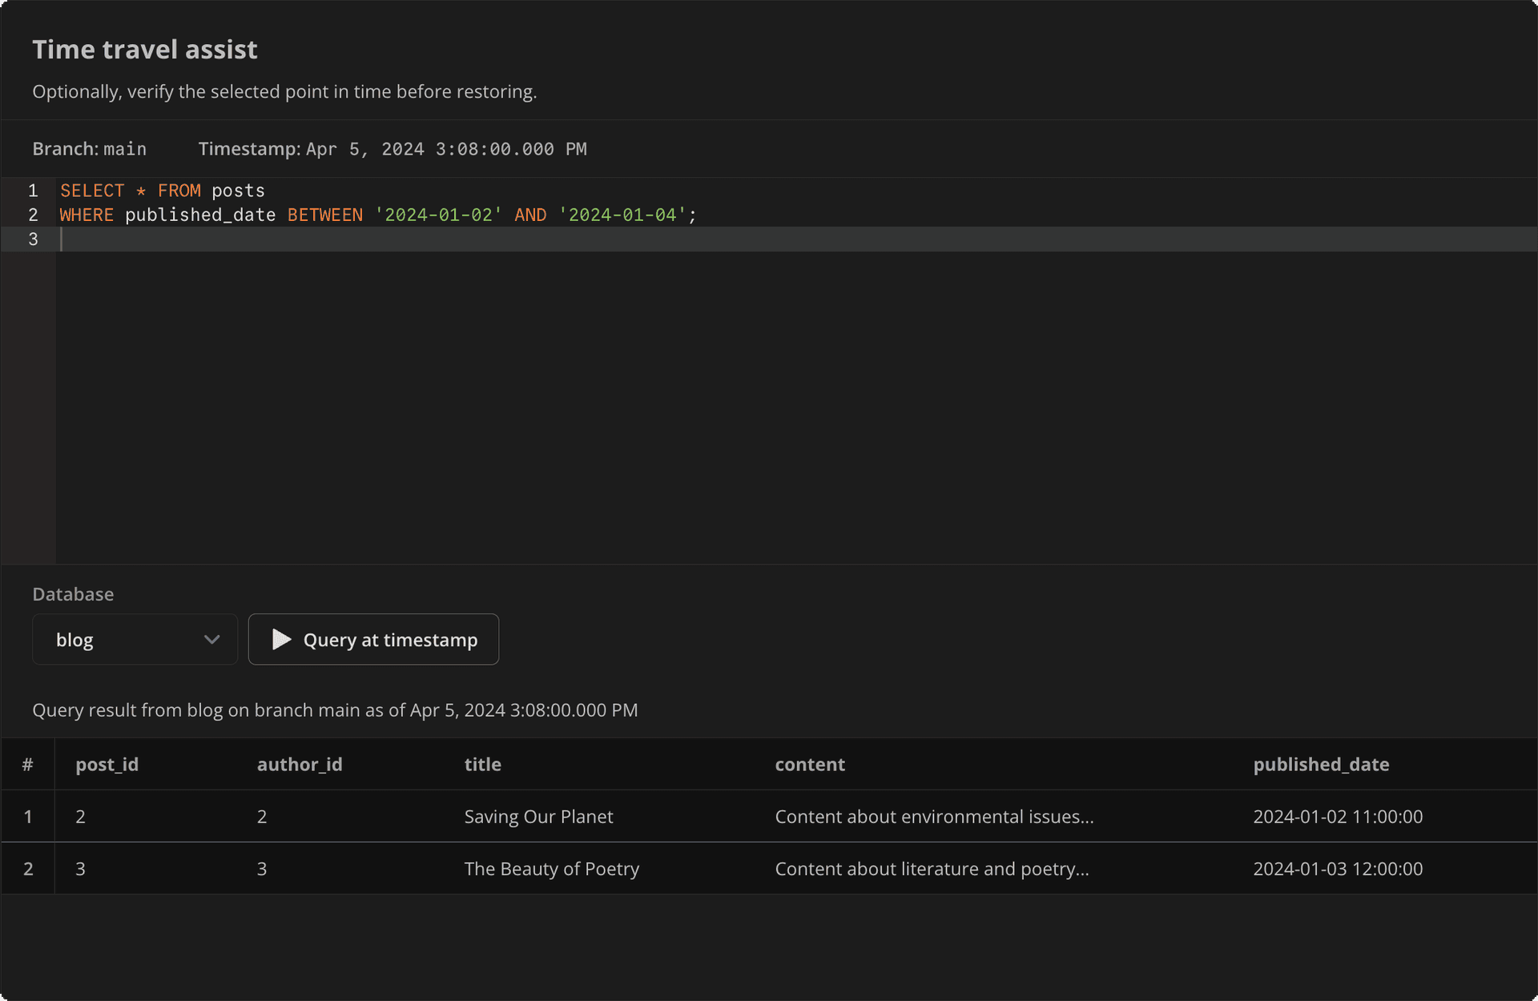Image resolution: width=1538 pixels, height=1001 pixels.
Task: Click the title column header
Action: [482, 764]
